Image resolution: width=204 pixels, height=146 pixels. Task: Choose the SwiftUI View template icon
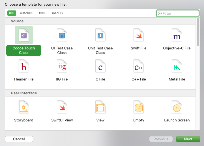62,107
